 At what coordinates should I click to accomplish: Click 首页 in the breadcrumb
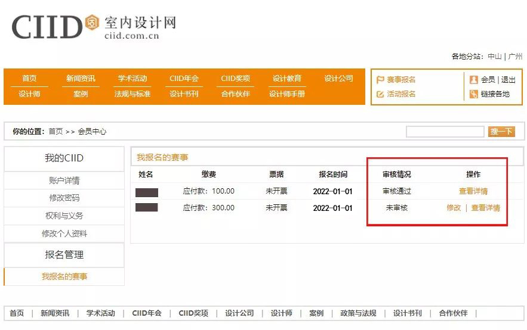point(56,132)
